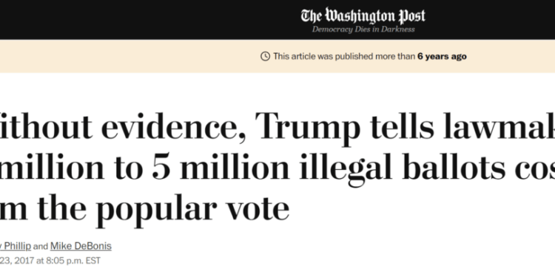555x277 pixels.
Task: Click the '8:05 p.m. EST' timestamp
Action: [73, 261]
